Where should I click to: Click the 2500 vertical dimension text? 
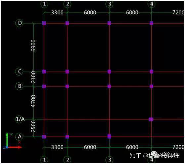pos(33,126)
